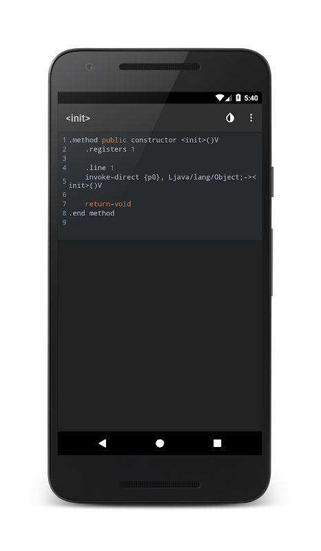The height and width of the screenshot is (551, 321).
Task: Open the three-dot overflow menu
Action: pyautogui.click(x=251, y=118)
